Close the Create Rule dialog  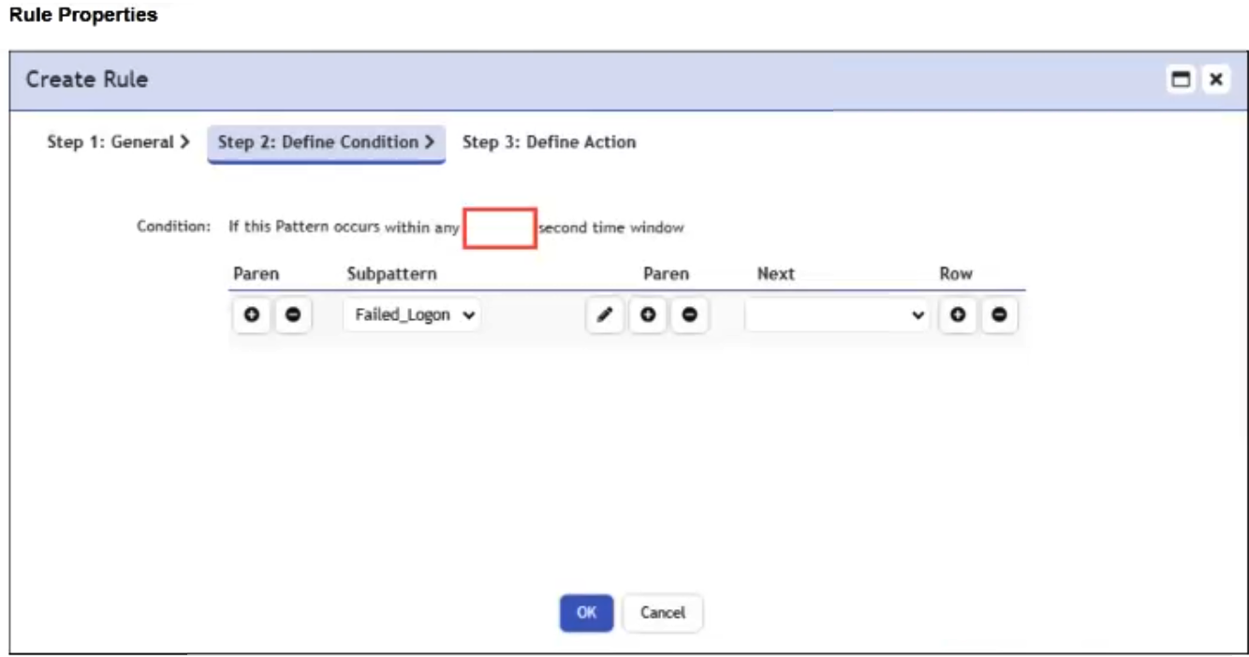(1215, 80)
